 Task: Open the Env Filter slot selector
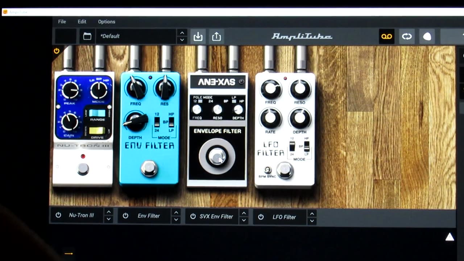pyautogui.click(x=149, y=216)
